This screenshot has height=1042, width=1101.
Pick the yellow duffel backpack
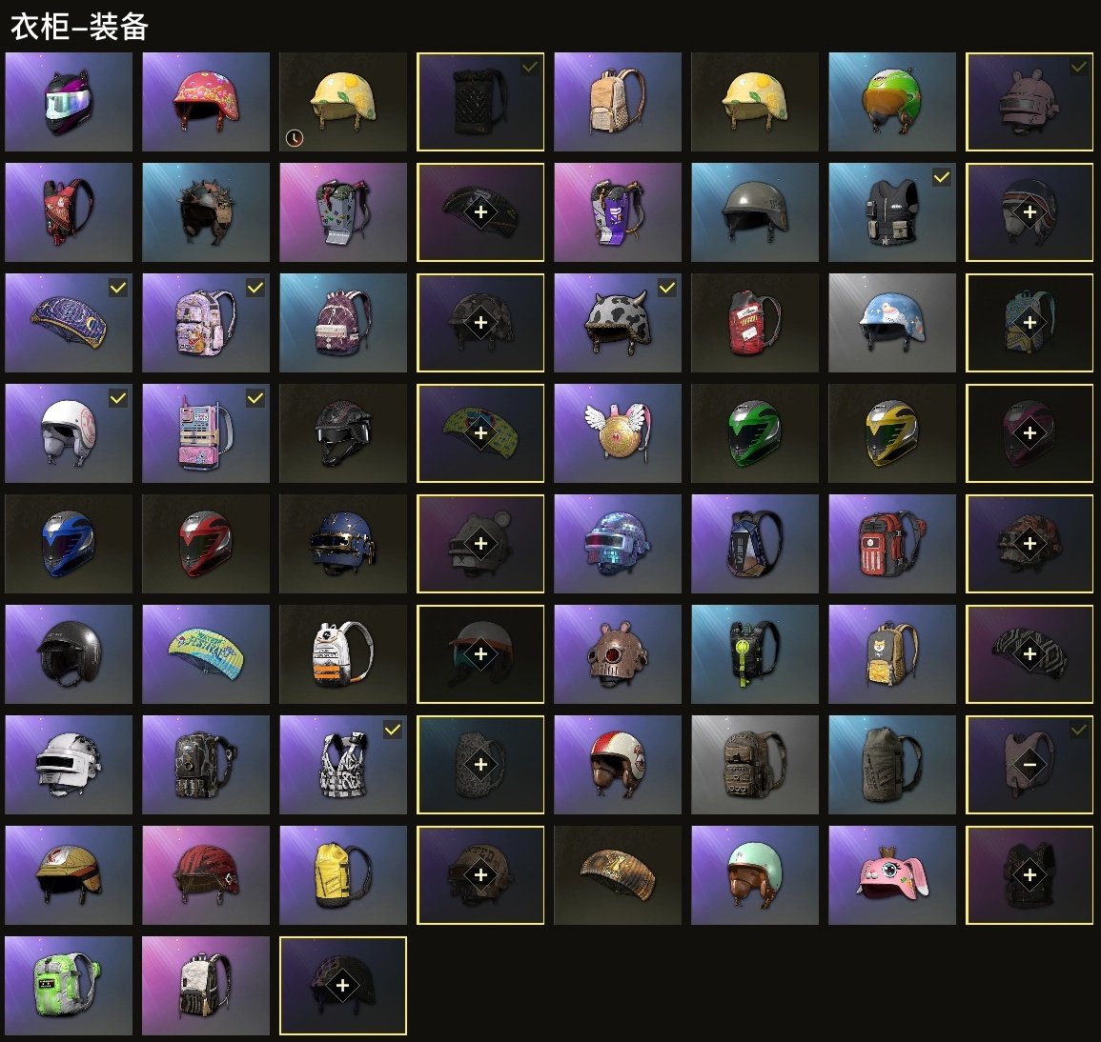(x=342, y=875)
